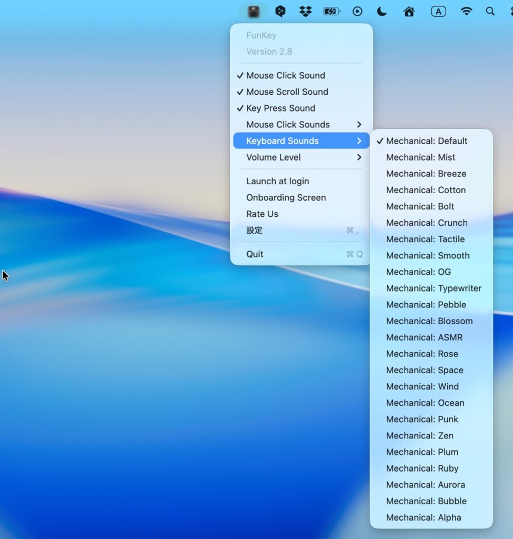Disable the Mouse Click Sound option
The width and height of the screenshot is (513, 539).
point(286,75)
